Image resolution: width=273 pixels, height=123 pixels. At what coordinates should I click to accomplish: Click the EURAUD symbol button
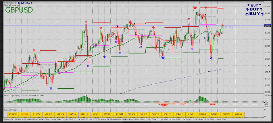(x=239, y=114)
